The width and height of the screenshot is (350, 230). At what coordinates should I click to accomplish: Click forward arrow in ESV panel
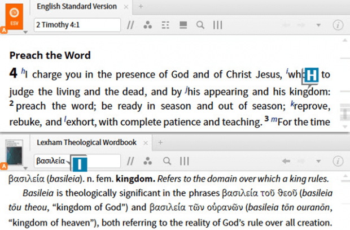tap(301, 25)
